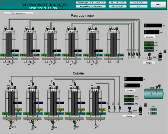Go to the 69.4, 68.2, 67 screen
This screenshot has width=168, height=134.
coord(118,6)
